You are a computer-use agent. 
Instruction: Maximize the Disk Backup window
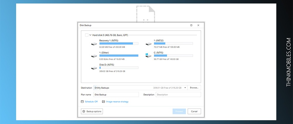point(191,25)
